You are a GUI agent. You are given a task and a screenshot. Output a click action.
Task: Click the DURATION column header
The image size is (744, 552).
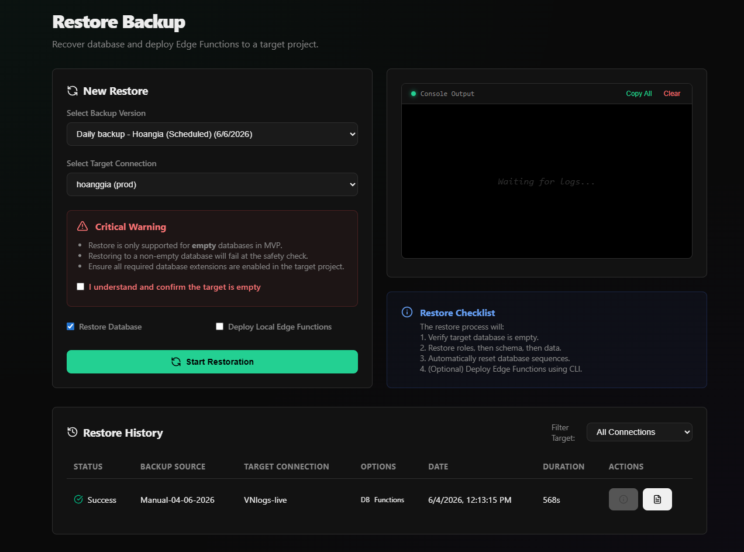564,467
